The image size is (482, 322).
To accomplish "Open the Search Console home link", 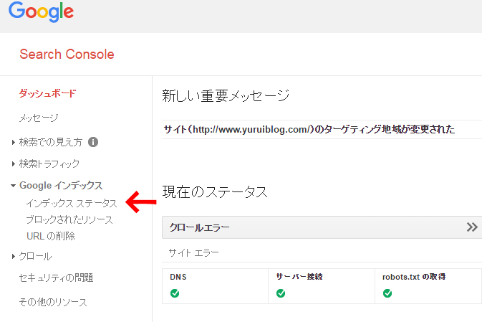I will (67, 55).
